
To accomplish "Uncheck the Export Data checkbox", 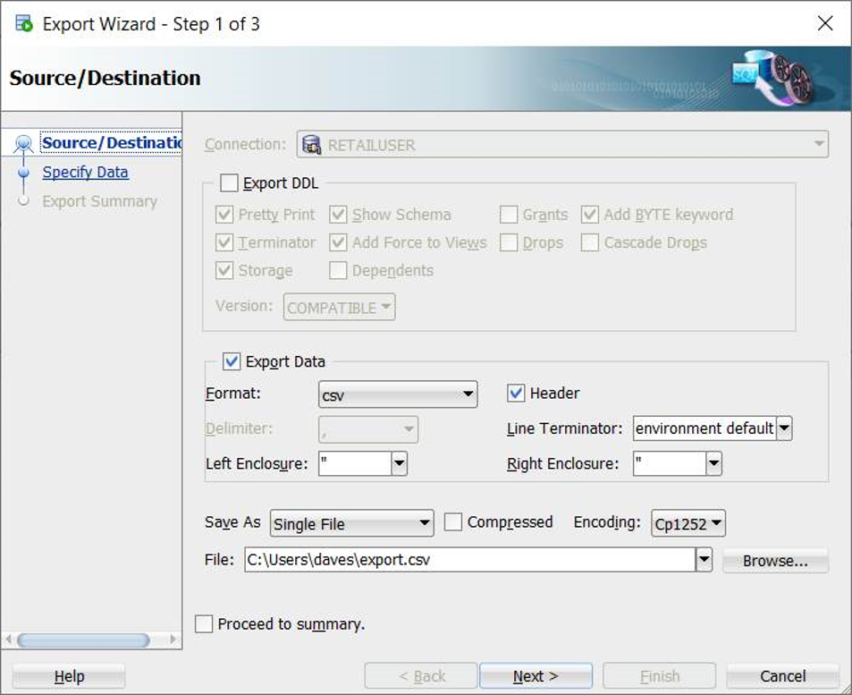I will [232, 361].
